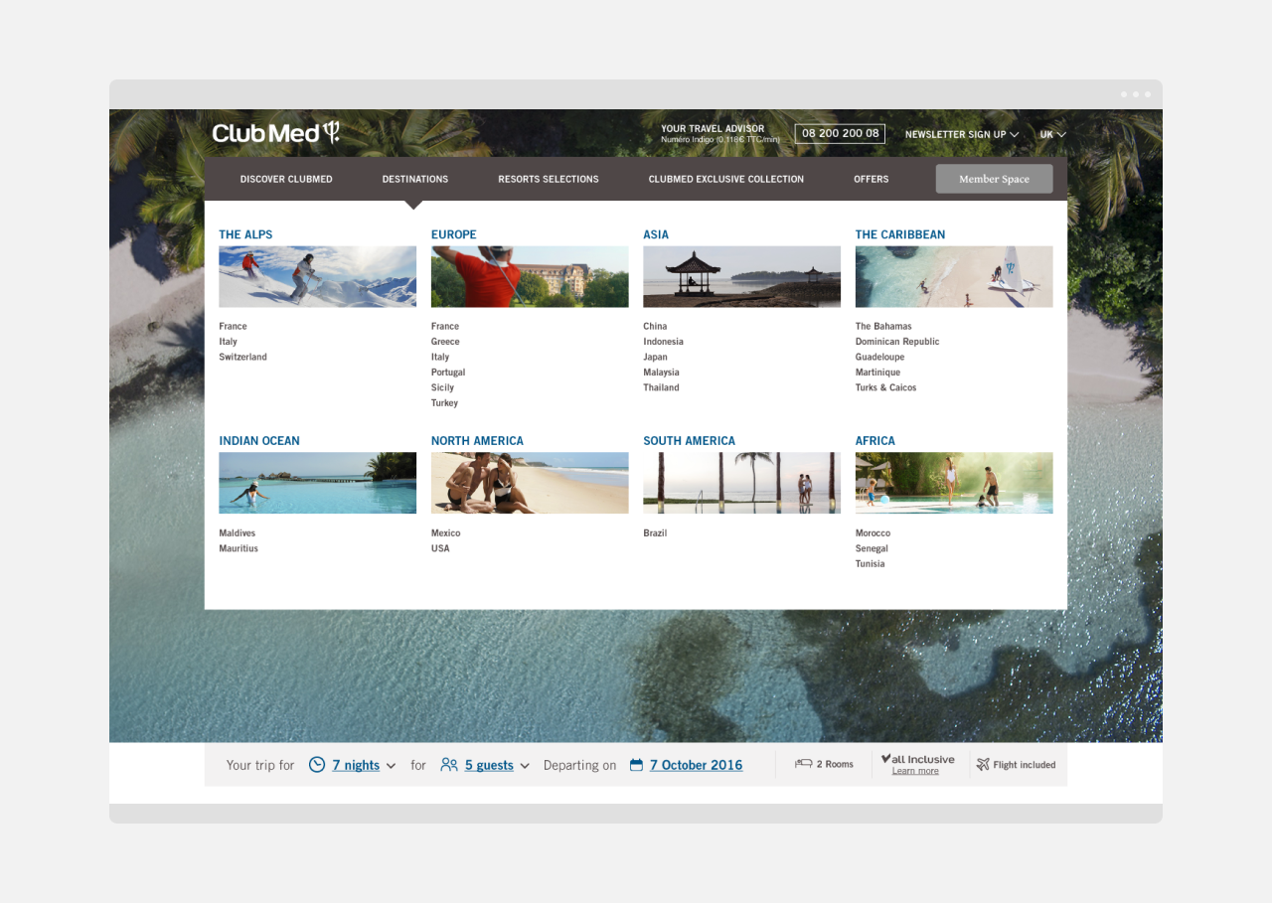Click the Africa family pool thumbnail
Image resolution: width=1272 pixels, height=903 pixels.
coord(954,483)
